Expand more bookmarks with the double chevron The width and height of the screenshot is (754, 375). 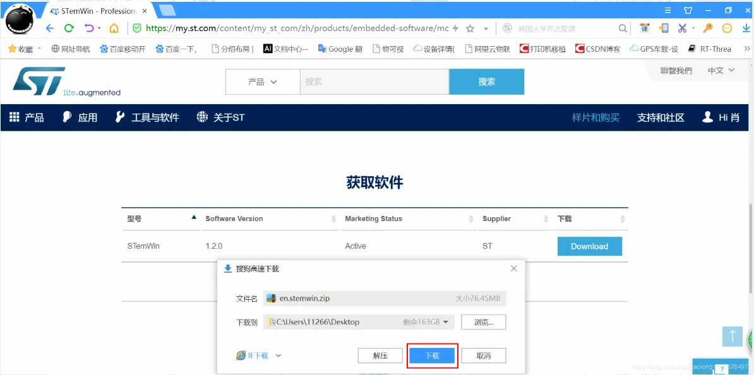[x=747, y=49]
